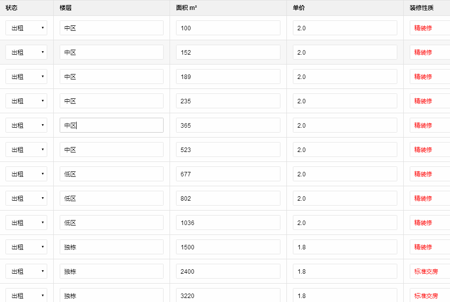Click the 单价 column header
The height and width of the screenshot is (302, 450).
point(299,7)
